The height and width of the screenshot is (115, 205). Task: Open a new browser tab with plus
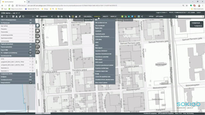point(29,2)
